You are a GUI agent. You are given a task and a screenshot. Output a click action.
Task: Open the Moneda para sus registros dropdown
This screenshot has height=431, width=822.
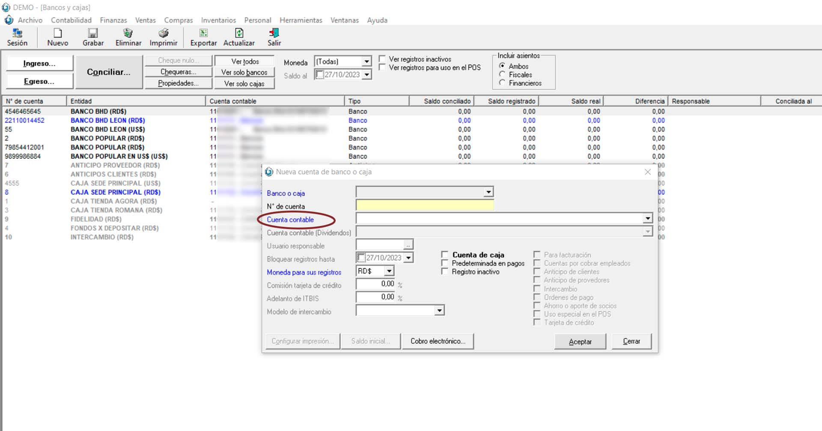tap(389, 271)
